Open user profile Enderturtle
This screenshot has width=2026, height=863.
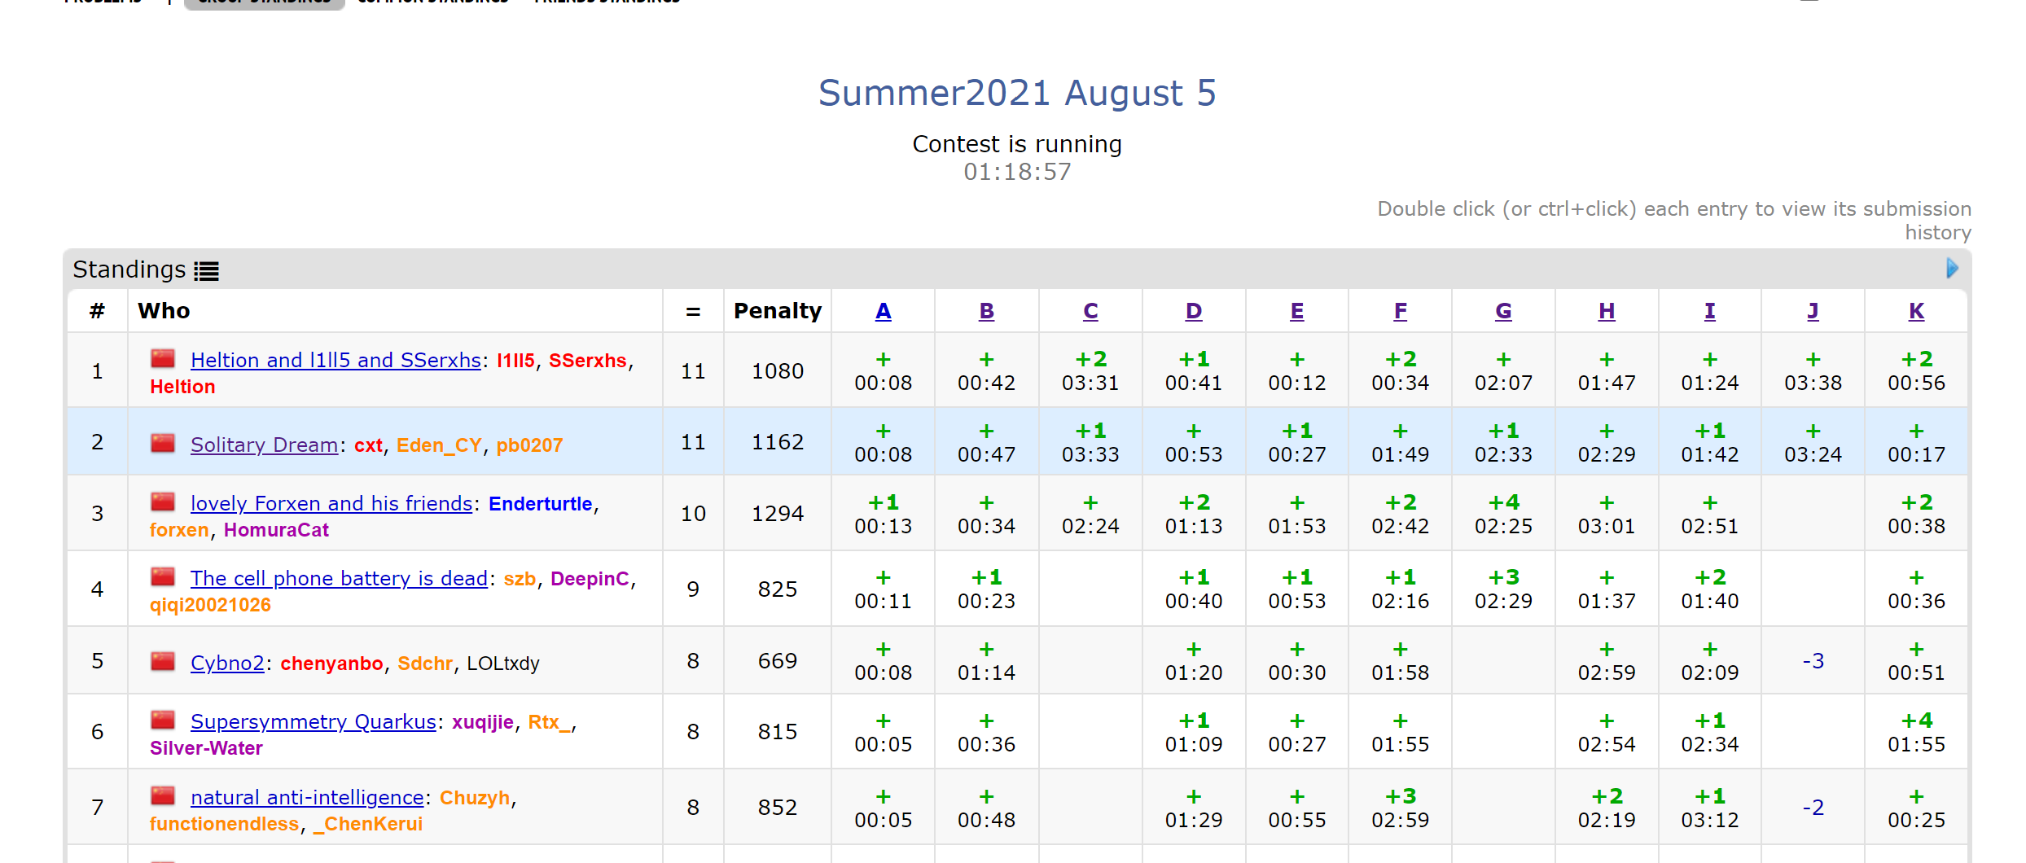[x=540, y=504]
